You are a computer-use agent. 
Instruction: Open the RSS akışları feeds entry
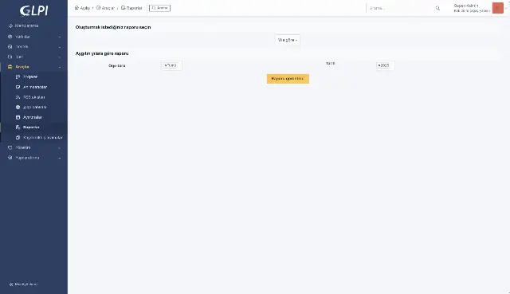coord(30,97)
